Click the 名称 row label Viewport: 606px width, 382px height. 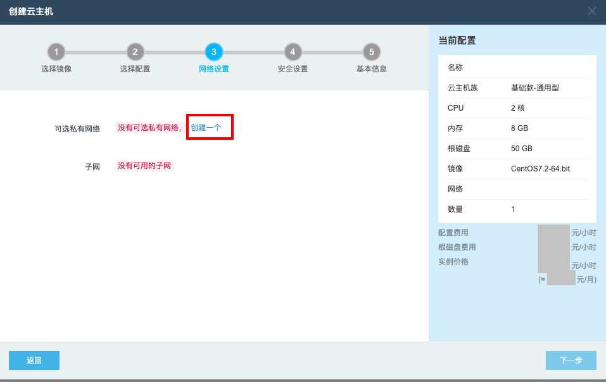(455, 68)
